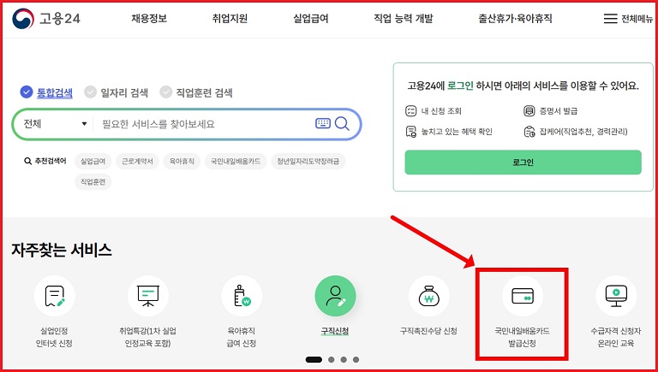Open the 채용정보 menu

149,19
